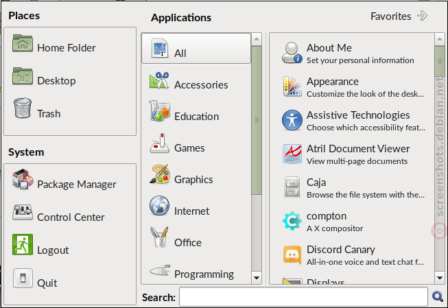The height and width of the screenshot is (308, 448).
Task: Click the category list scroll-up arrow
Action: click(x=257, y=39)
